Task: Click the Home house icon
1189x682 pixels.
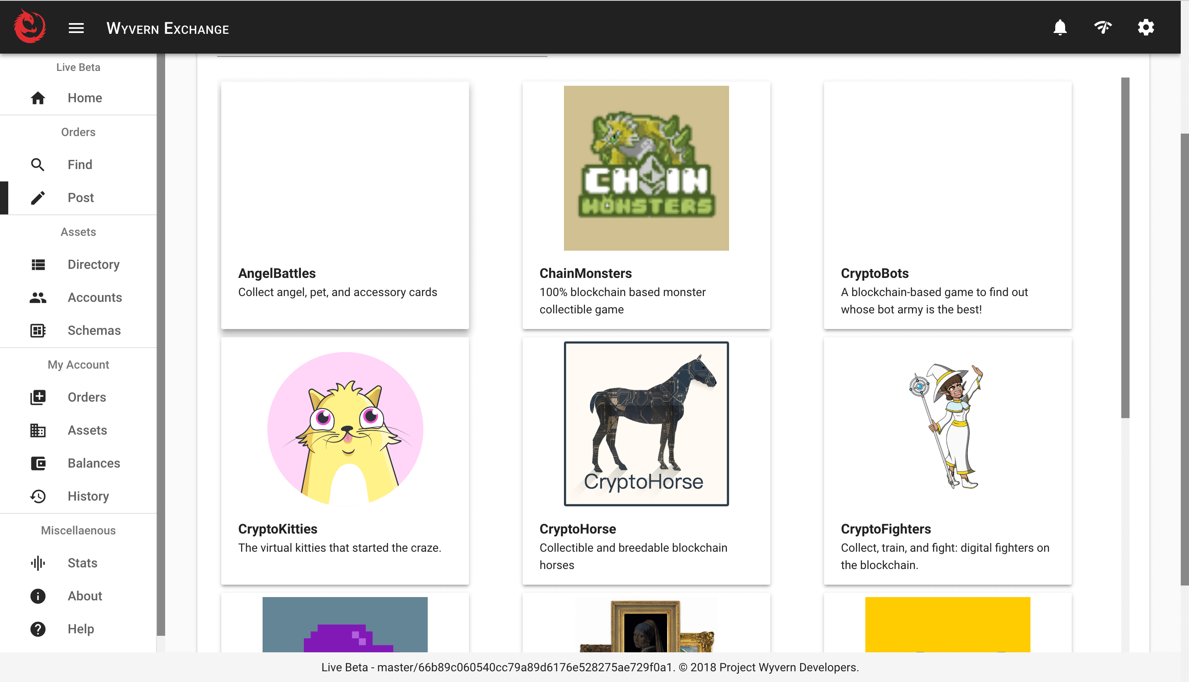Action: (x=38, y=98)
